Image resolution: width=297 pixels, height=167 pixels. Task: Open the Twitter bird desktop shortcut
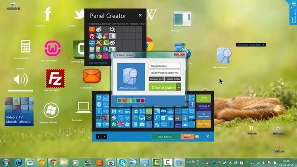click(79, 14)
